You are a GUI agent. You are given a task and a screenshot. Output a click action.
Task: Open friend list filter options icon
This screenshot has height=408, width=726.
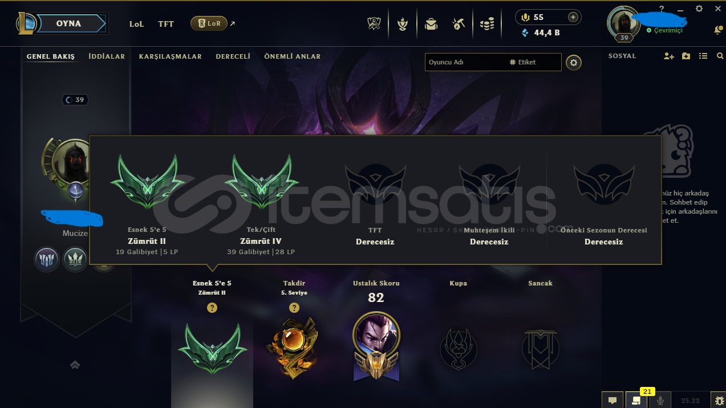point(703,56)
